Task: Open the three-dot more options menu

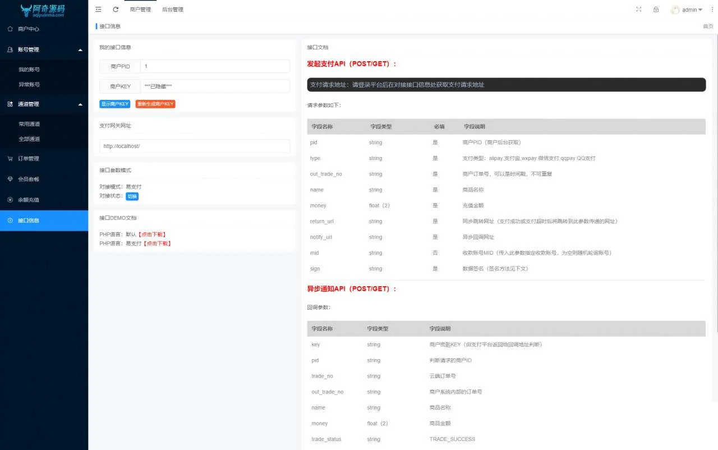Action: pos(711,10)
